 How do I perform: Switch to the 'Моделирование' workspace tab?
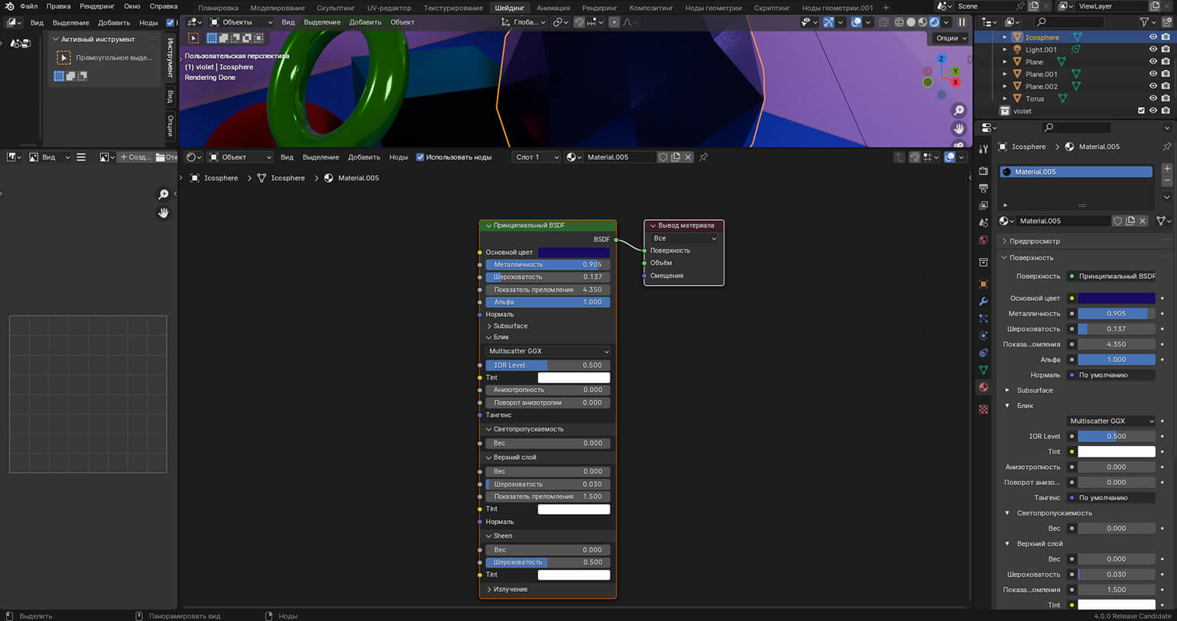click(277, 8)
